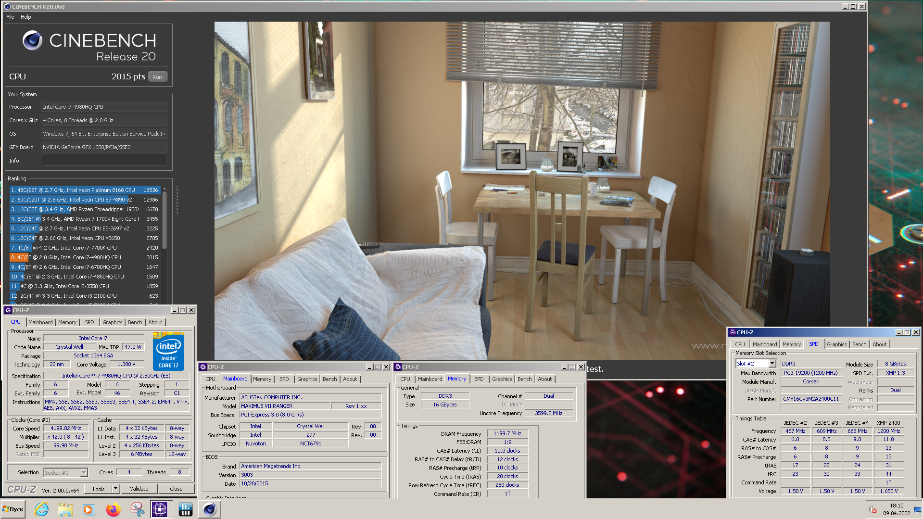
Task: Open the Help menu in Cinebench
Action: click(x=26, y=17)
